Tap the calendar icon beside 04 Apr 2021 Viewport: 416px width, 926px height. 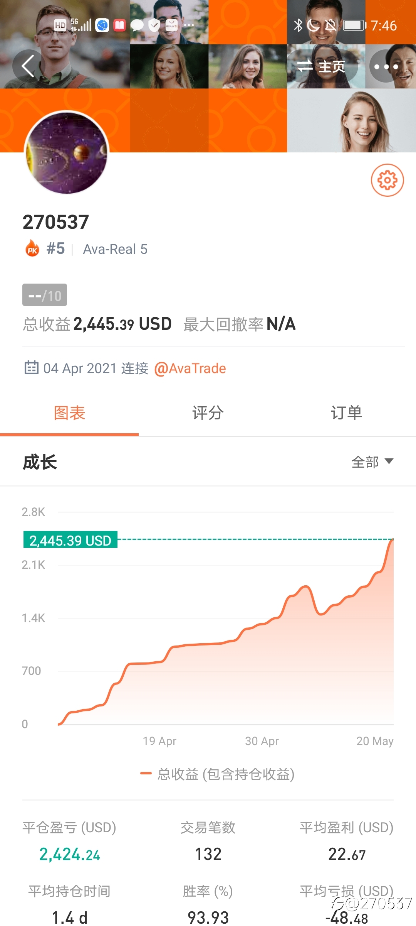click(x=31, y=368)
